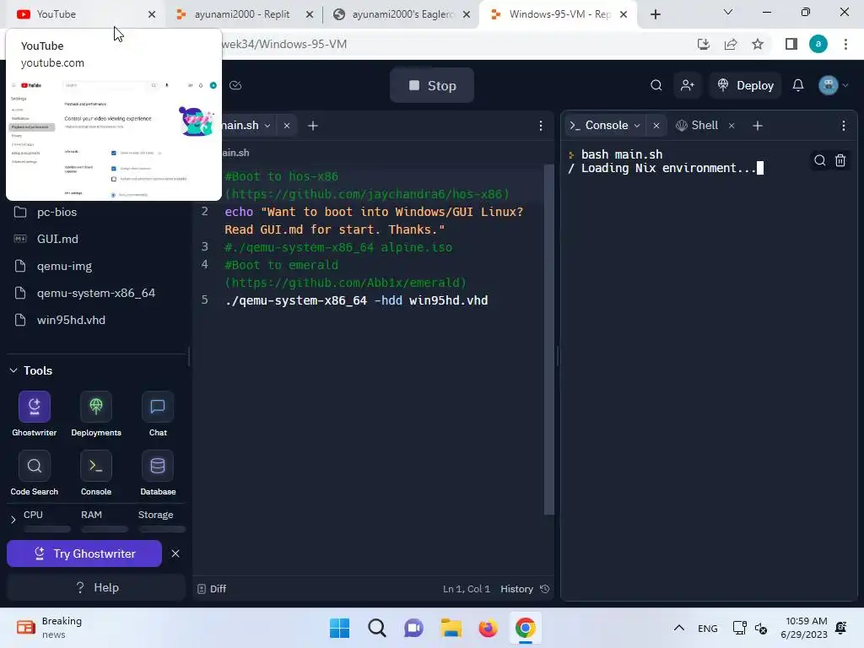
Task: Open taskbar Search
Action: point(377,628)
